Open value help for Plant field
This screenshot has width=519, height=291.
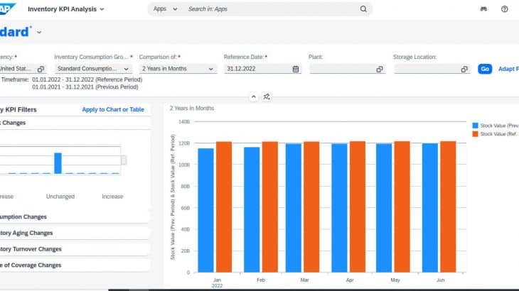click(x=380, y=69)
